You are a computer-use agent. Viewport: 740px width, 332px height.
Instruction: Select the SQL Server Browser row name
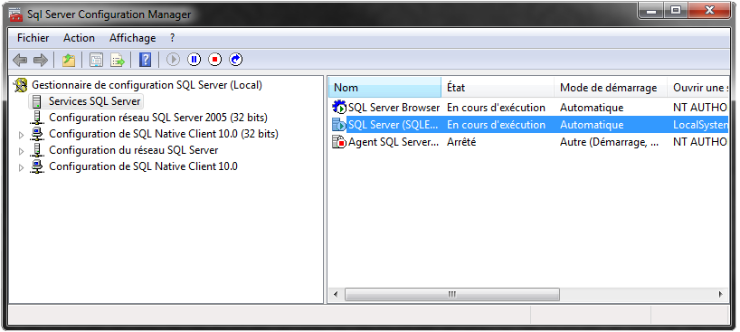(x=394, y=108)
